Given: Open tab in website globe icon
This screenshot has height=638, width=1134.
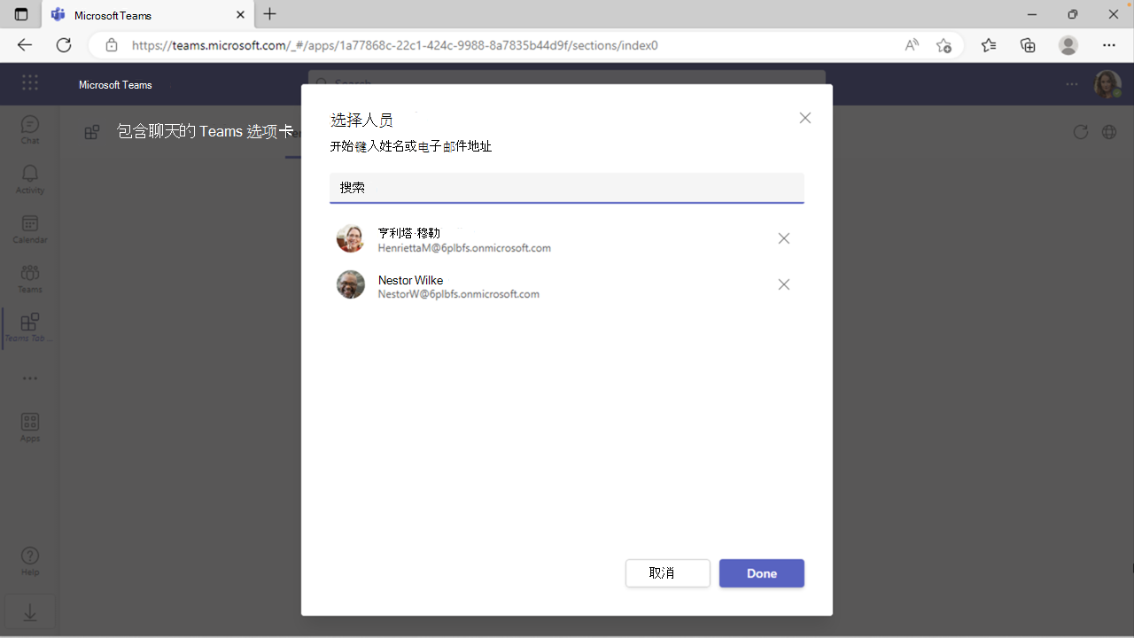Looking at the screenshot, I should 1109,132.
